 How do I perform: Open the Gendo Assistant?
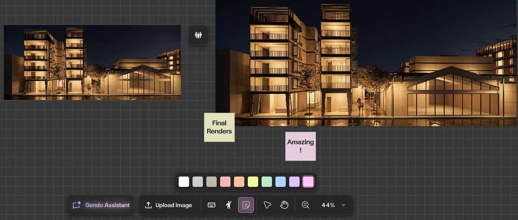click(101, 205)
